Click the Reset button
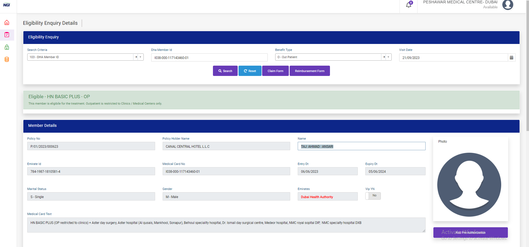This screenshot has height=247, width=529. (x=250, y=71)
